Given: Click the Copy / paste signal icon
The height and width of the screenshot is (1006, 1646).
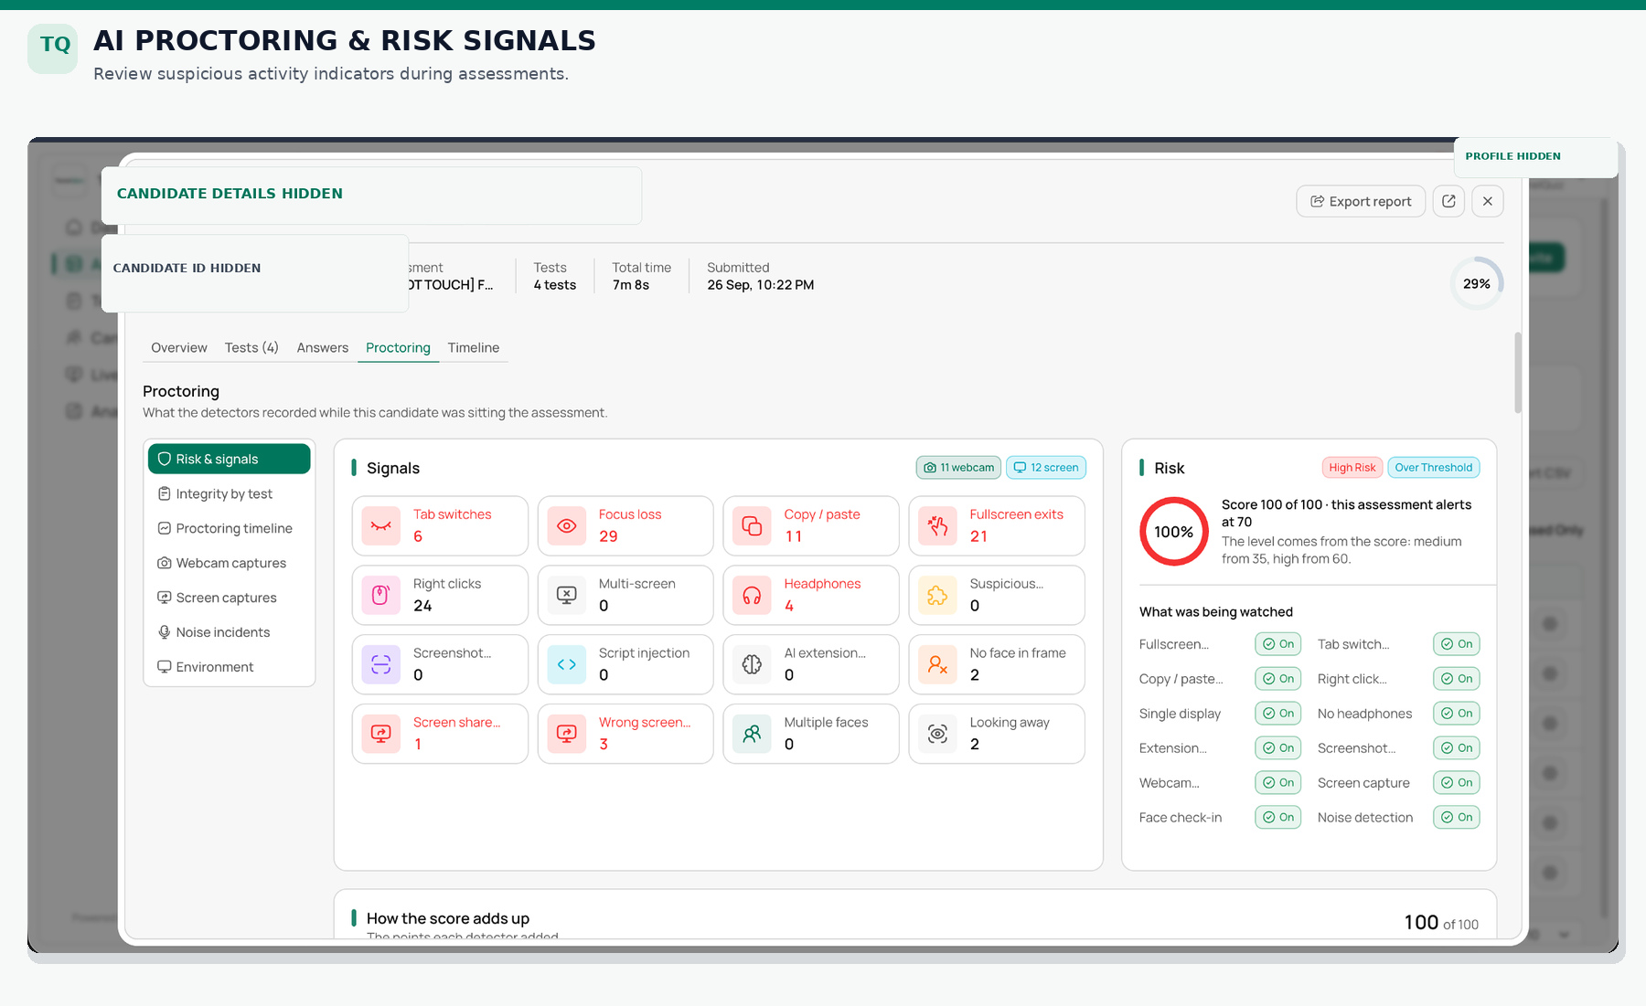Looking at the screenshot, I should pyautogui.click(x=752, y=526).
